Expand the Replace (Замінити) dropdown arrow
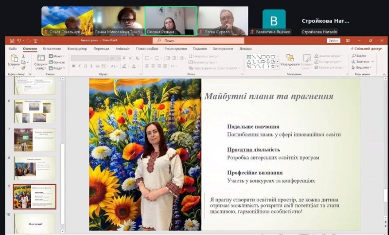 pyautogui.click(x=372, y=62)
